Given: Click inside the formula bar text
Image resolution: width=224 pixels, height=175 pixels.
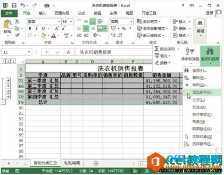Looking at the screenshot, I should [x=95, y=52].
